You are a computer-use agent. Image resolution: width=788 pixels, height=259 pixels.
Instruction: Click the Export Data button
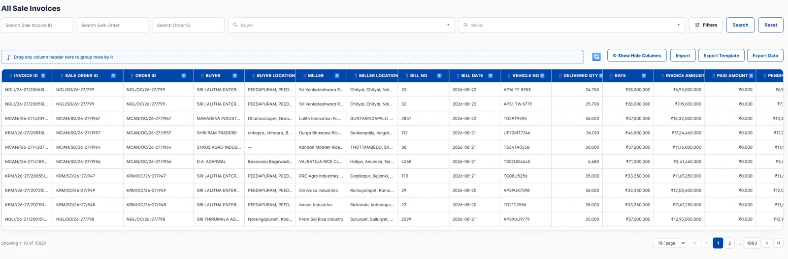(x=765, y=56)
